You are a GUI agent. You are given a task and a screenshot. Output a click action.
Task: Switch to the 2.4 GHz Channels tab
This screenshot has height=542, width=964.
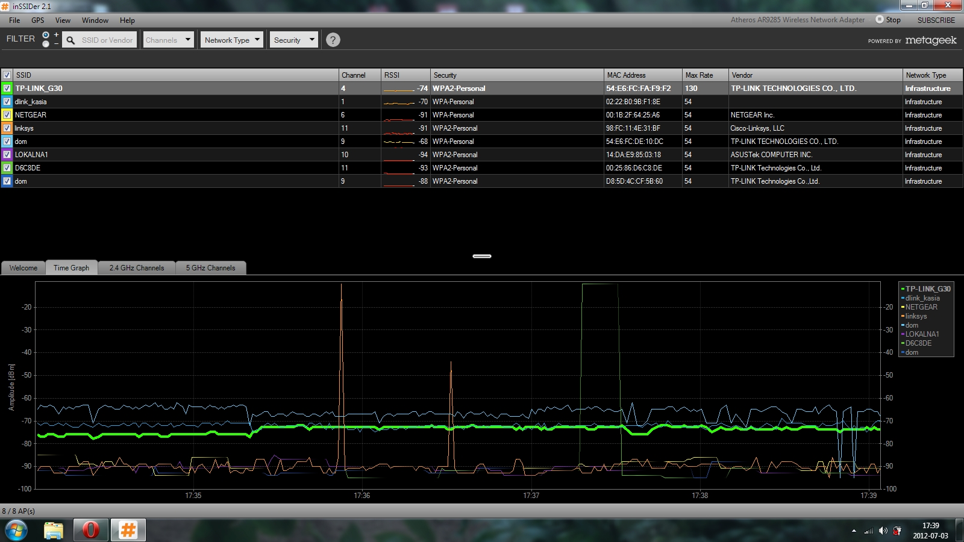137,268
